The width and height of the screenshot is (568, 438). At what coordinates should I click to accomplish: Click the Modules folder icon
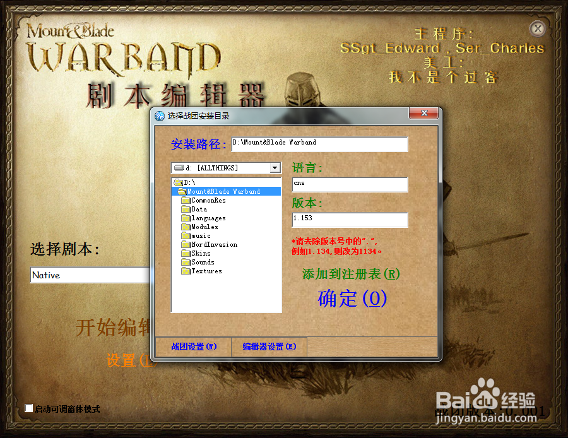pos(186,227)
